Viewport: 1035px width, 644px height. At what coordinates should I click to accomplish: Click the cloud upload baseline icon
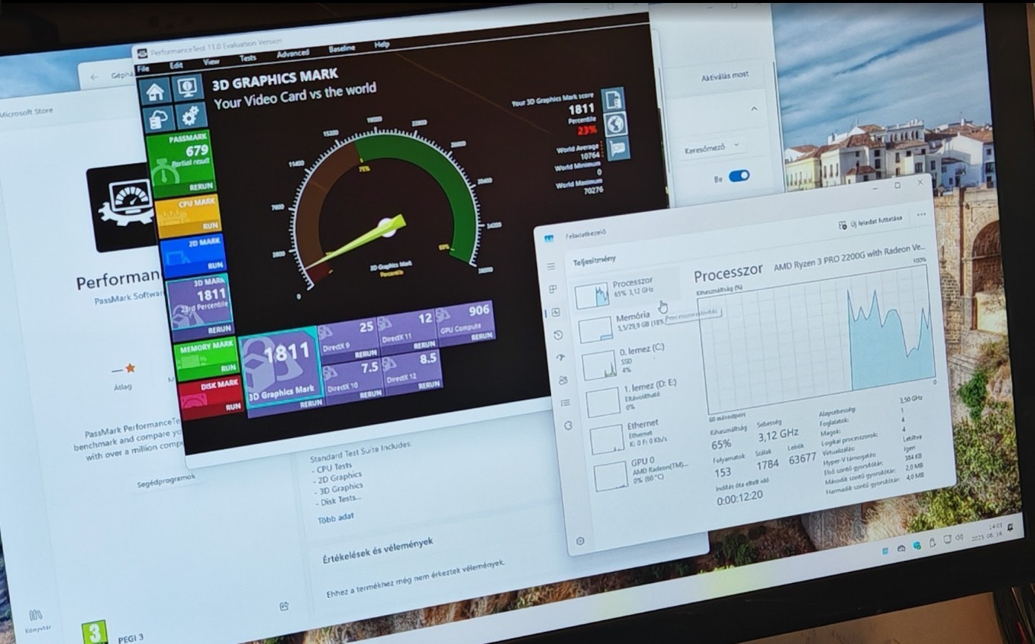pyautogui.click(x=158, y=119)
